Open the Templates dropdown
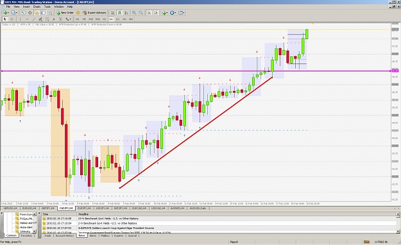The width and height of the screenshot is (401, 245). [182, 13]
